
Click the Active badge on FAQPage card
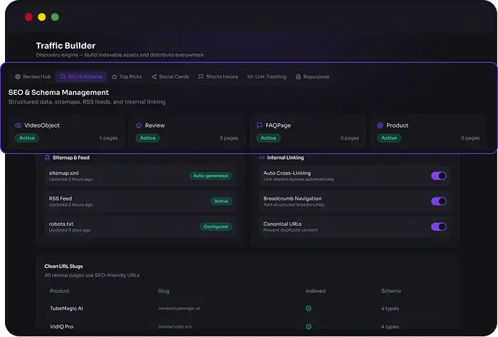point(268,138)
